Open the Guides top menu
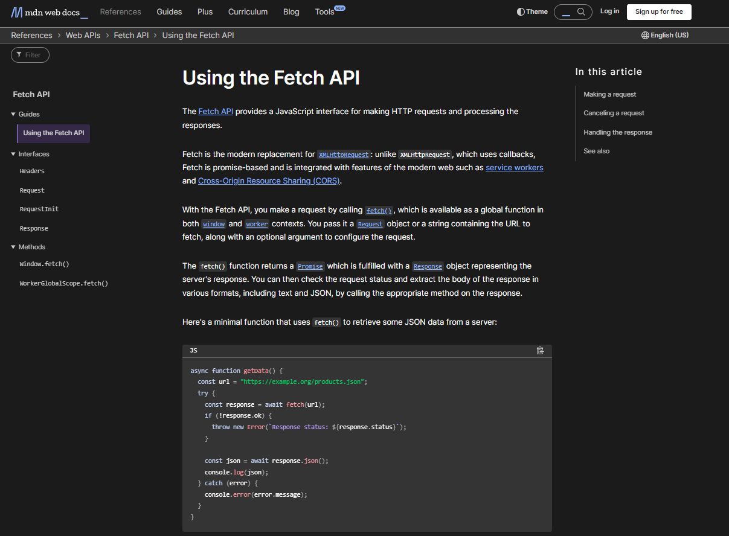This screenshot has width=729, height=536. (169, 11)
